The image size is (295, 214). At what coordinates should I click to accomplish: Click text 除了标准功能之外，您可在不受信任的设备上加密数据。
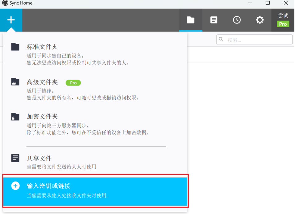tap(88, 133)
